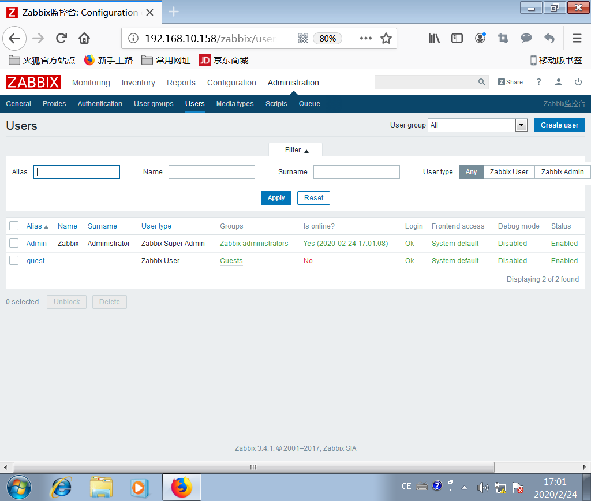Sign out using the power icon
The height and width of the screenshot is (501, 591).
pos(578,82)
